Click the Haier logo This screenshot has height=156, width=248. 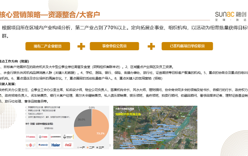coord(56,145)
